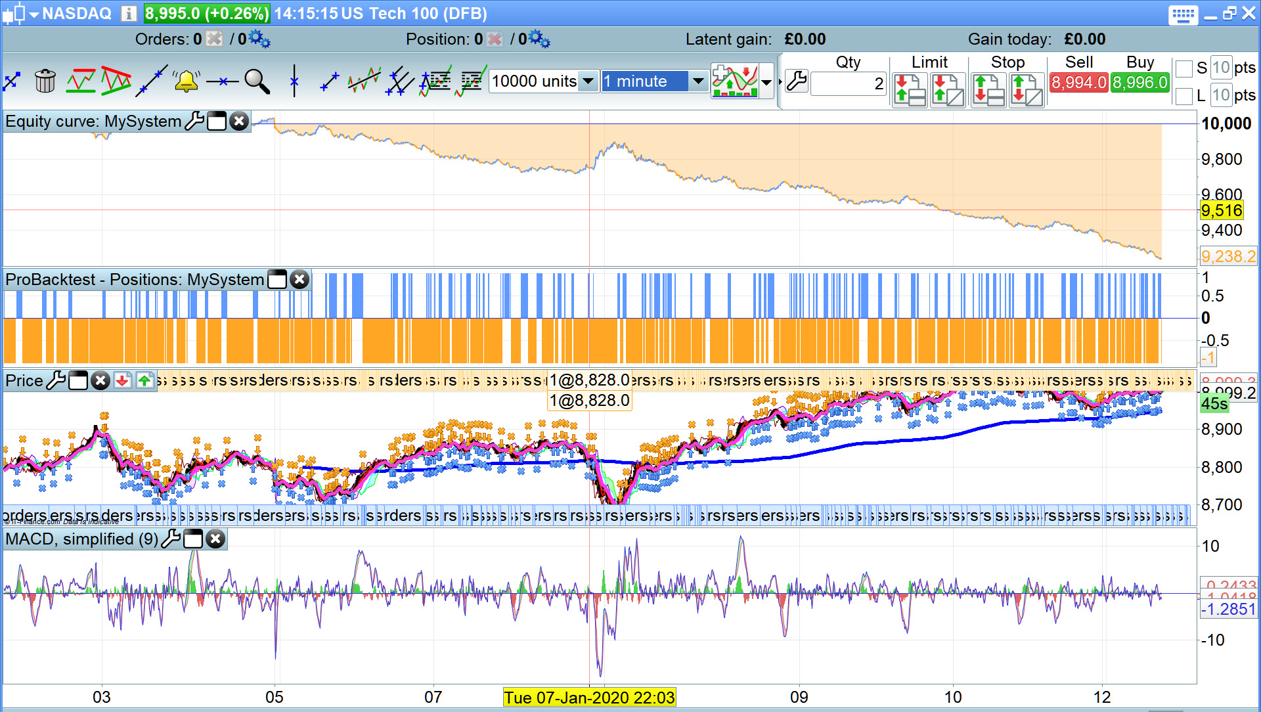Select the triangle pattern drawing tool
This screenshot has width=1261, height=712.
[x=116, y=81]
